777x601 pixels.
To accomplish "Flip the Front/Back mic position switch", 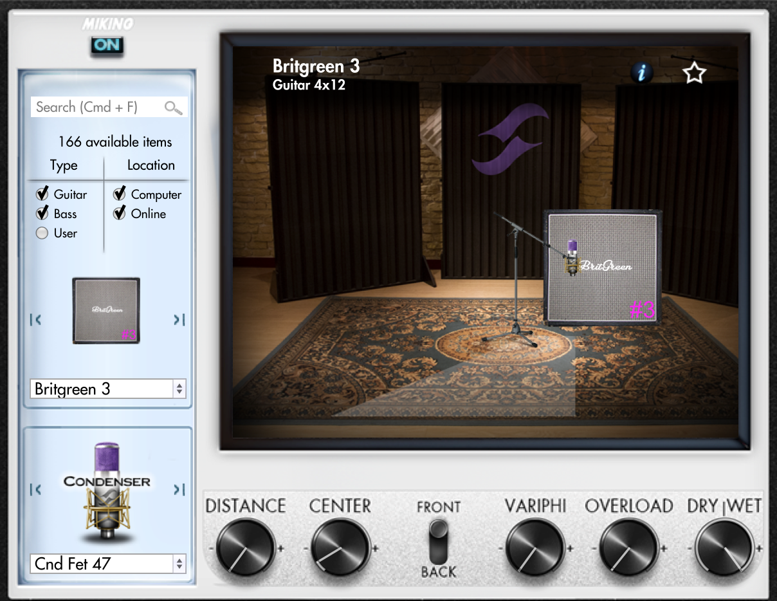I will pos(439,538).
